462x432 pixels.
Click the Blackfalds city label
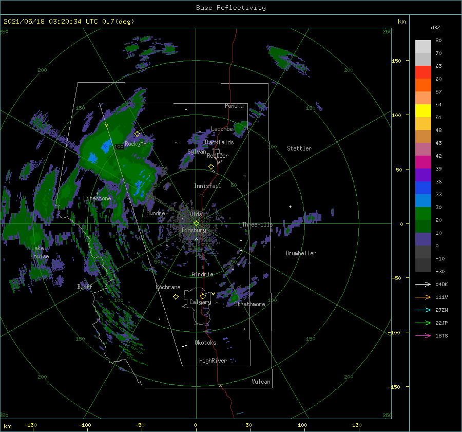(218, 142)
